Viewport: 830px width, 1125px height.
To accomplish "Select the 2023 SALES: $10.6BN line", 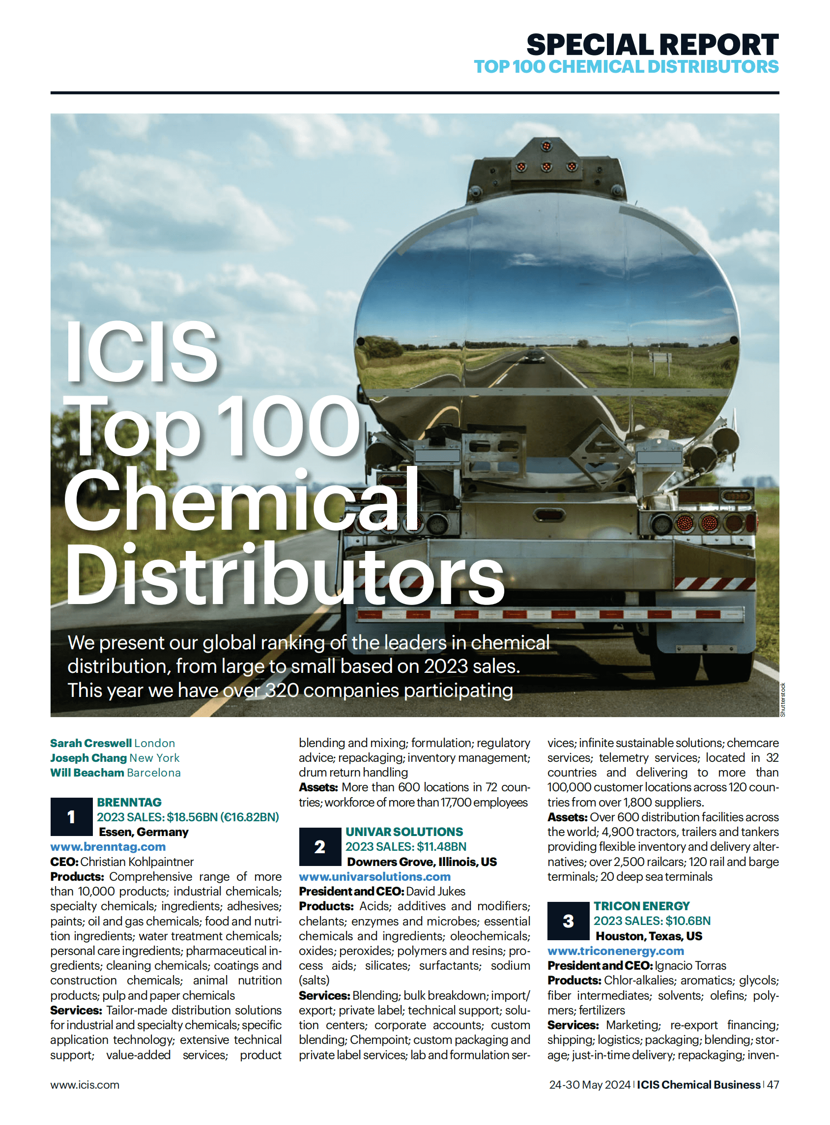I will 652,921.
